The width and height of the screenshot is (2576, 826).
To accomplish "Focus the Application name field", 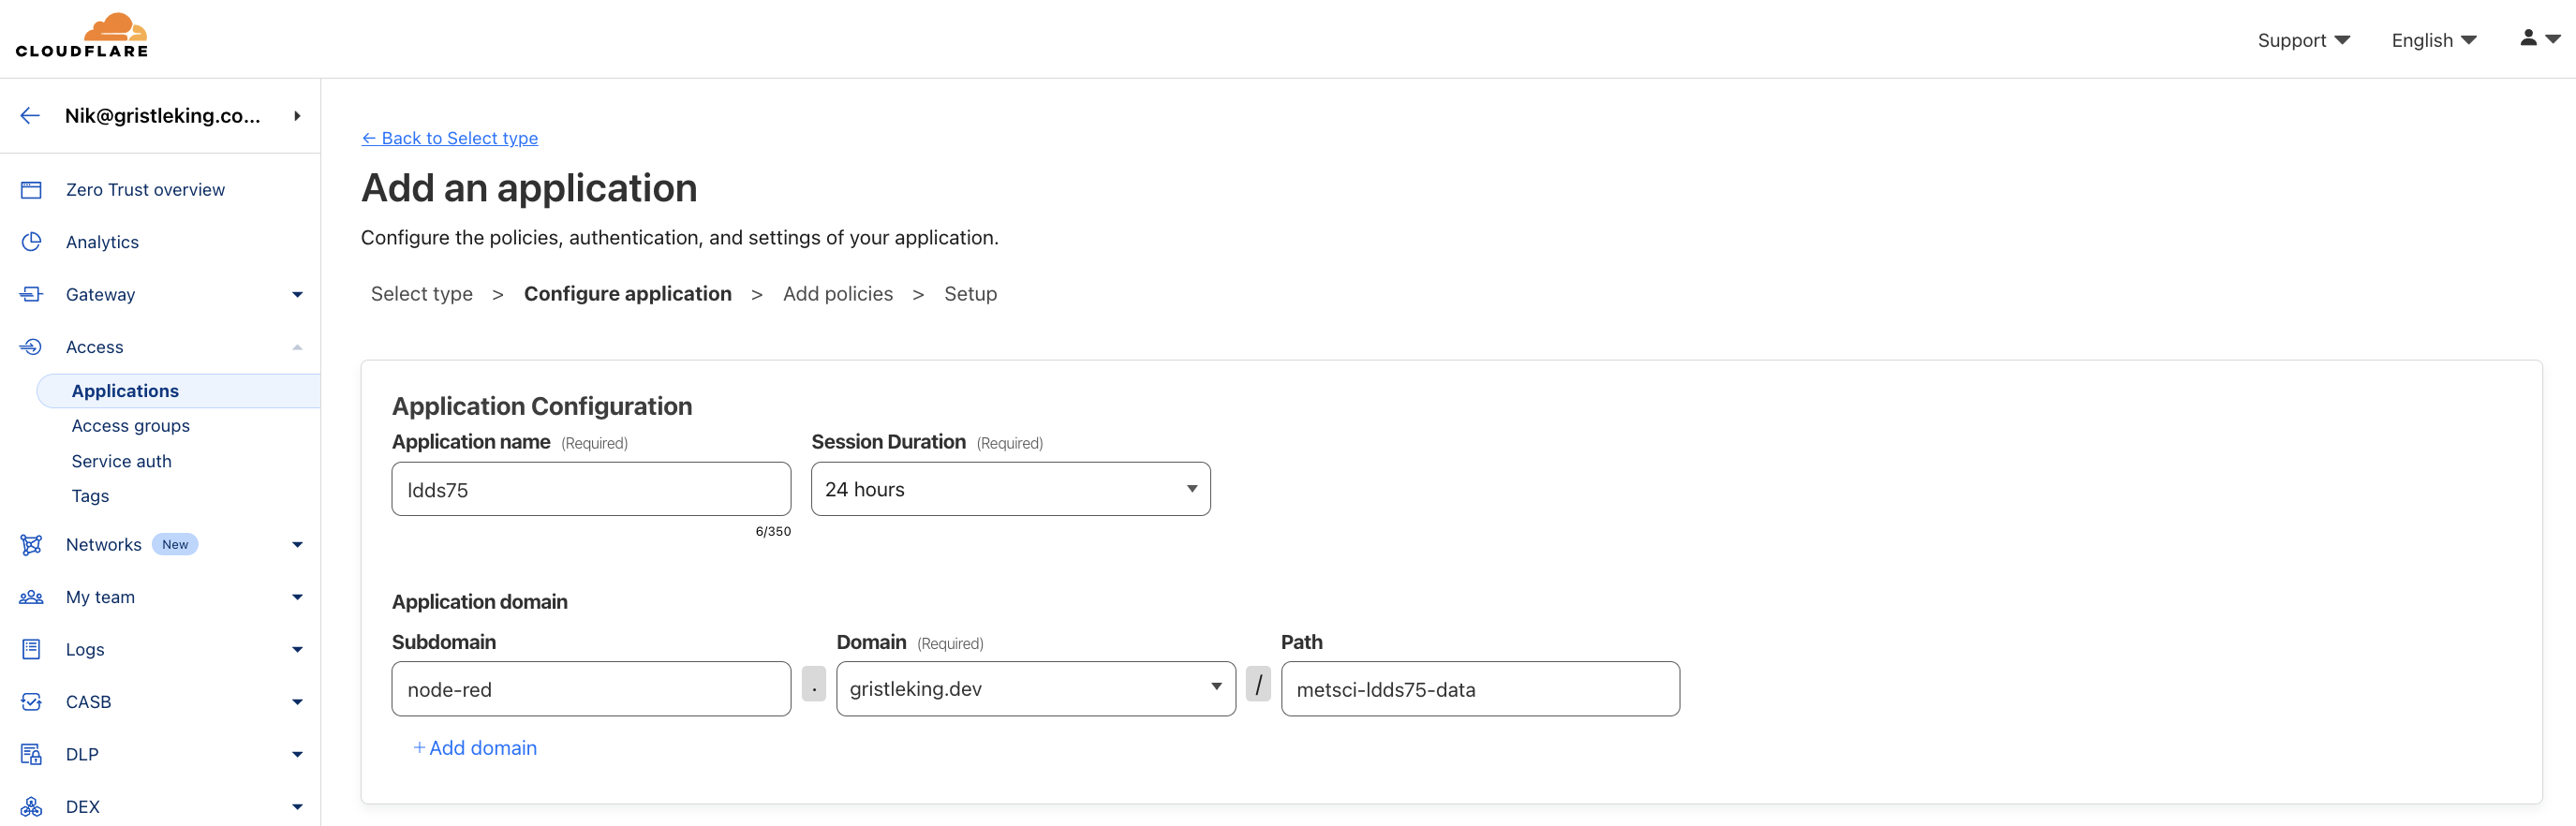I will point(591,489).
